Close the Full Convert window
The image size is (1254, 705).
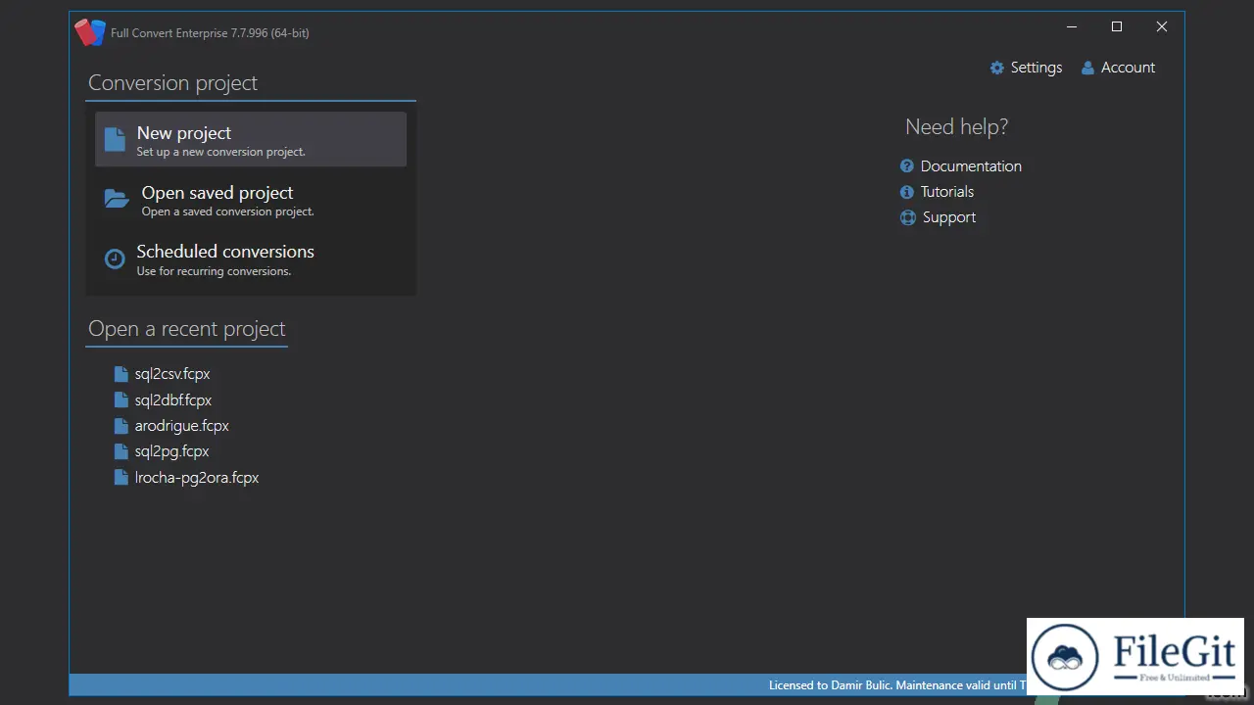pos(1162,27)
